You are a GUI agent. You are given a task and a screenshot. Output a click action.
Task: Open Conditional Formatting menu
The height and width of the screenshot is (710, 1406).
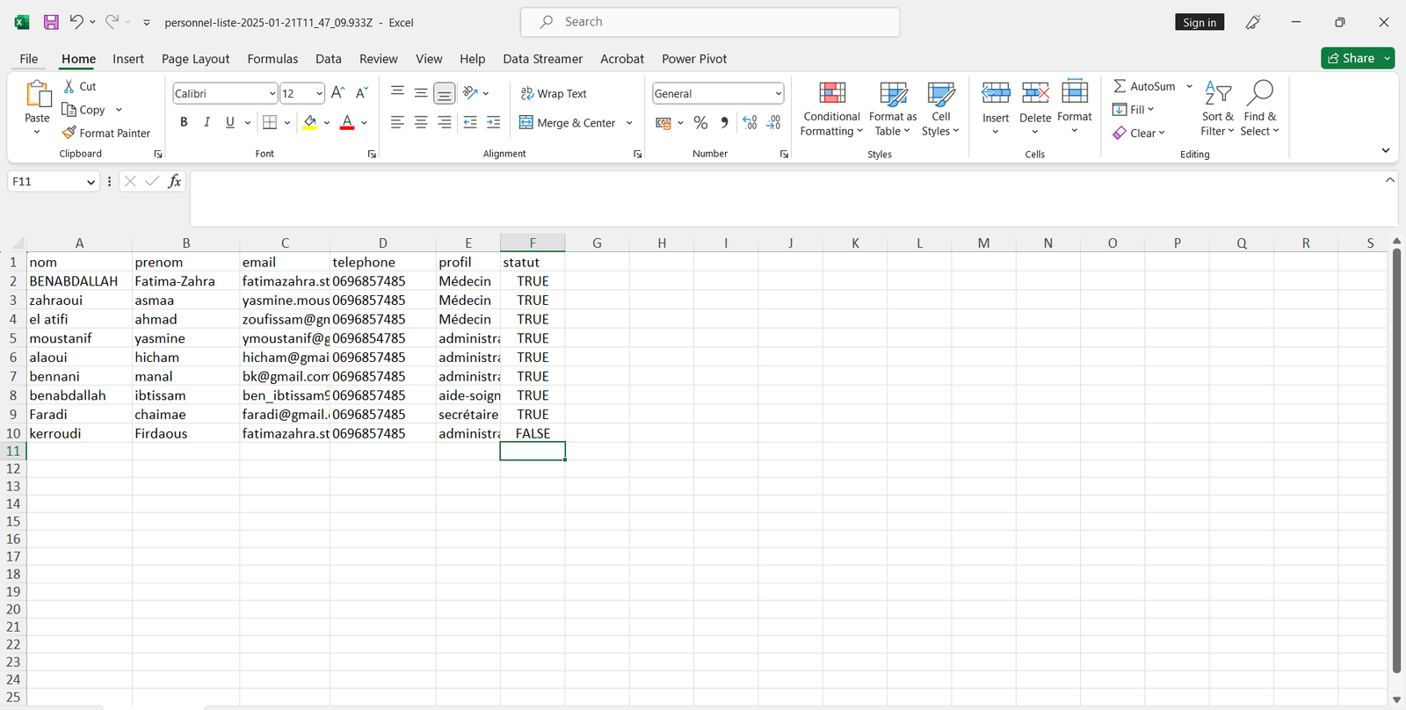tap(831, 109)
